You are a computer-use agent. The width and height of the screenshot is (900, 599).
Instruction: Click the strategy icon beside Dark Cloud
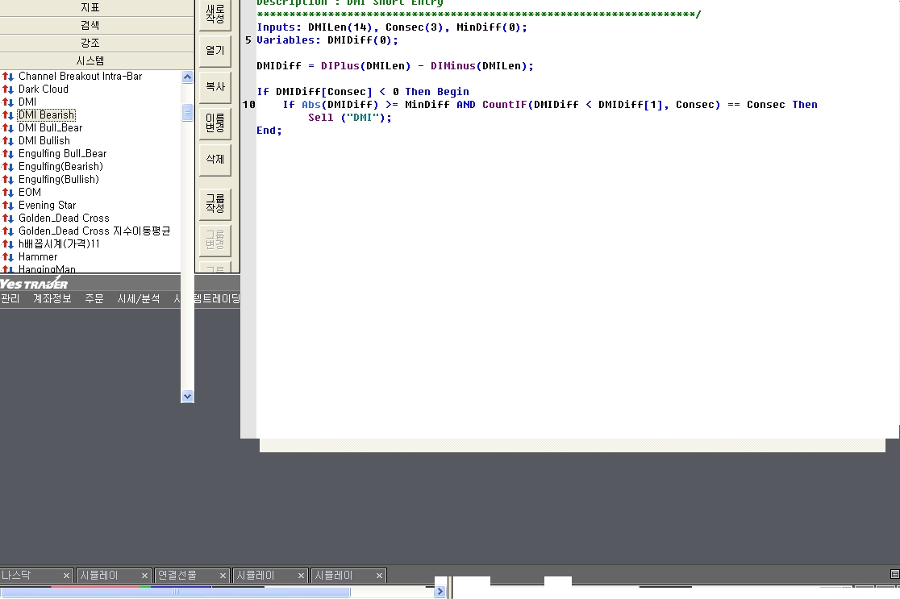pyautogui.click(x=8, y=89)
